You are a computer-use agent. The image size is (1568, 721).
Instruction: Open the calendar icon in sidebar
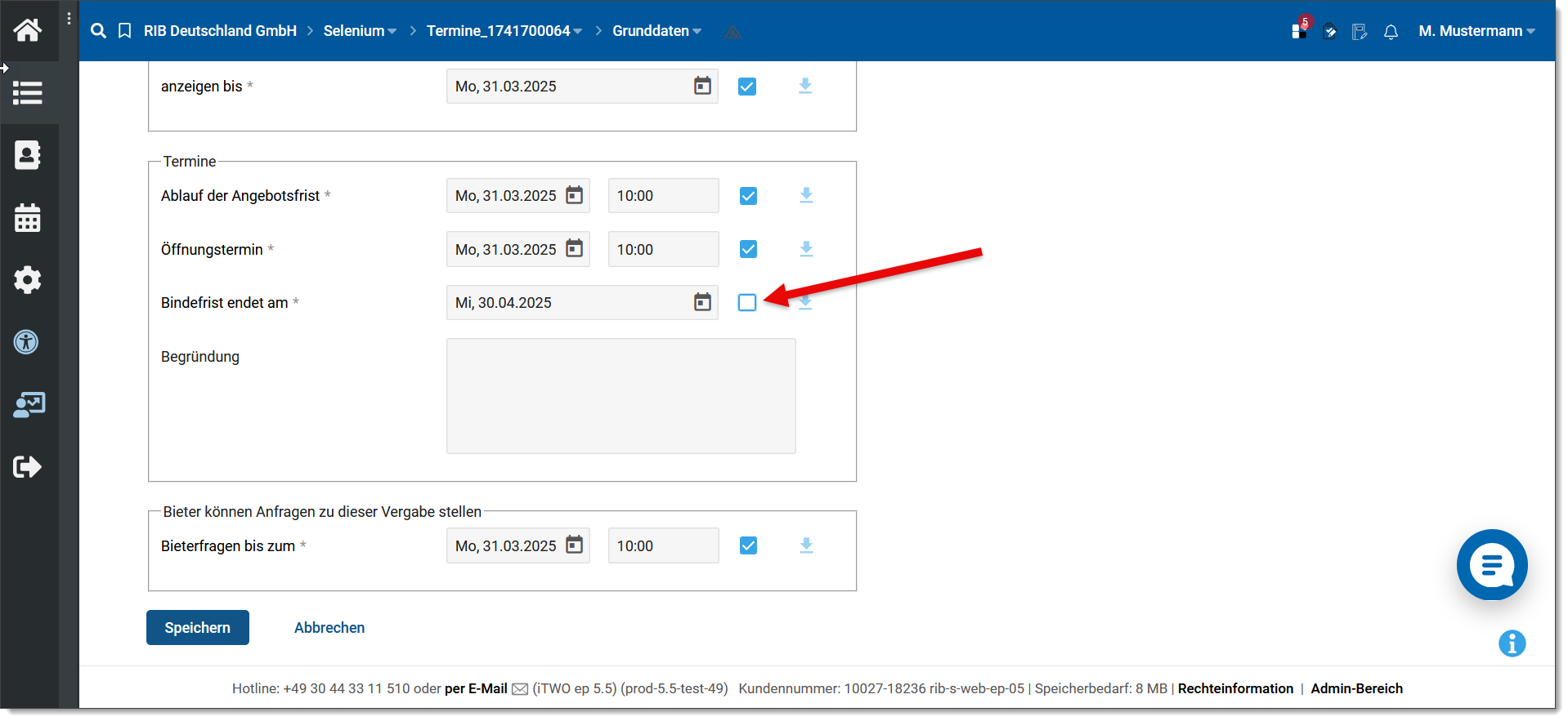pyautogui.click(x=27, y=218)
